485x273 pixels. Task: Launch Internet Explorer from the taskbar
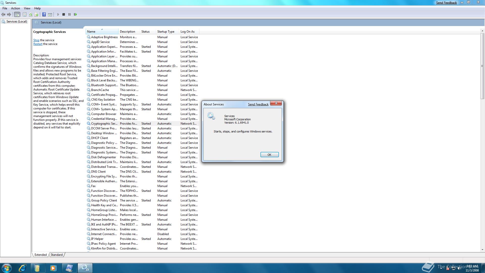(x=22, y=268)
